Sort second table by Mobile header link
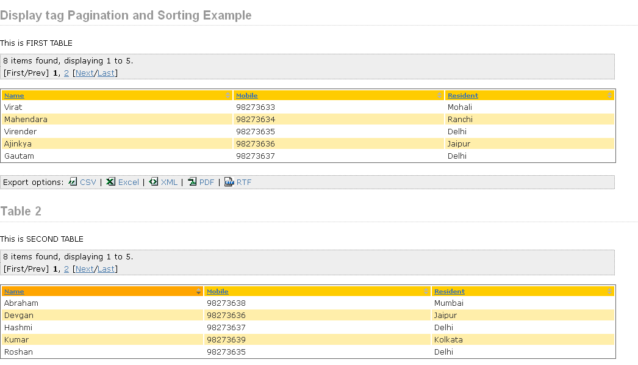638x365 pixels. (217, 291)
